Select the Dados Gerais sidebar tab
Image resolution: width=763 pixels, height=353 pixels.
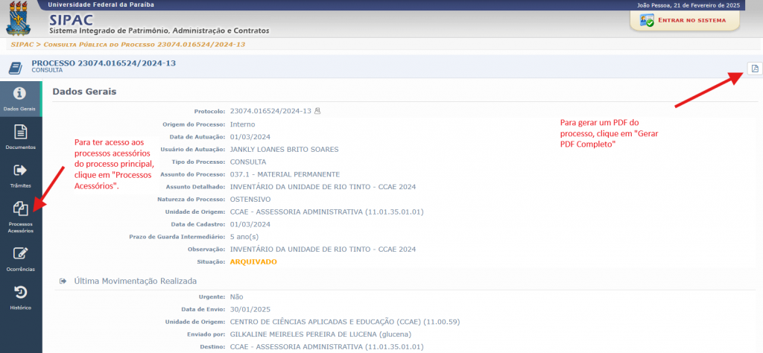[20, 98]
